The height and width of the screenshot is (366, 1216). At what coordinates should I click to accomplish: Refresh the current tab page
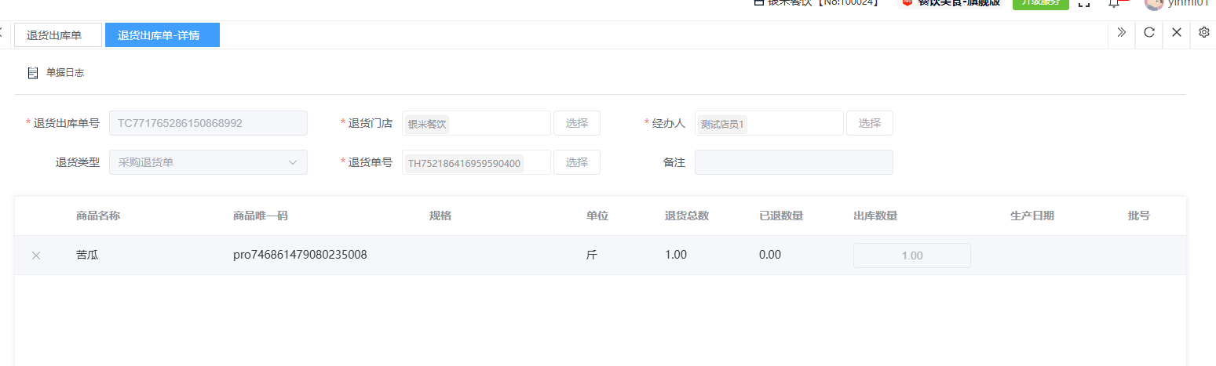click(1148, 33)
